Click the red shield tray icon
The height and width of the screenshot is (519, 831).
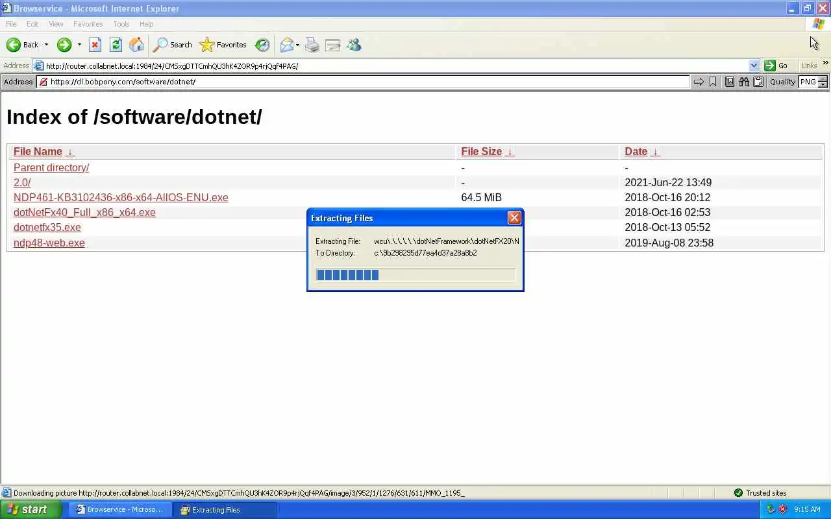[782, 510]
